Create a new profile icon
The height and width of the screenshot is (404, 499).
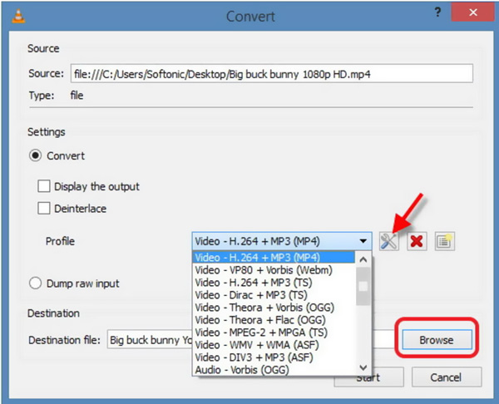(445, 241)
